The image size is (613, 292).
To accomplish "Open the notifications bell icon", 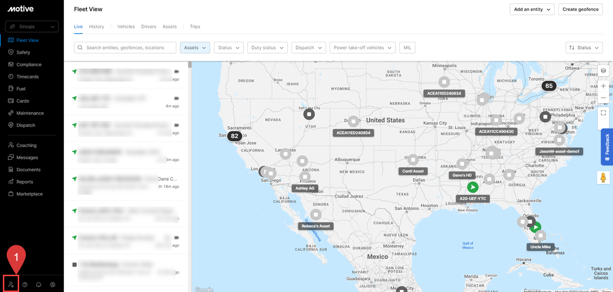I will (x=39, y=284).
